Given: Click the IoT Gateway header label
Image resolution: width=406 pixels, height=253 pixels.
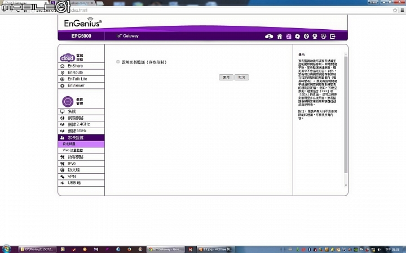Looking at the screenshot, I should pyautogui.click(x=127, y=36).
